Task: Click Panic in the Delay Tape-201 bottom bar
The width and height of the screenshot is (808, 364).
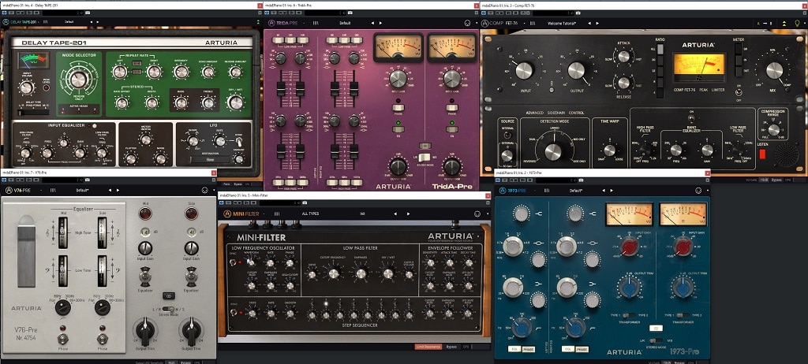Action: [x=227, y=184]
